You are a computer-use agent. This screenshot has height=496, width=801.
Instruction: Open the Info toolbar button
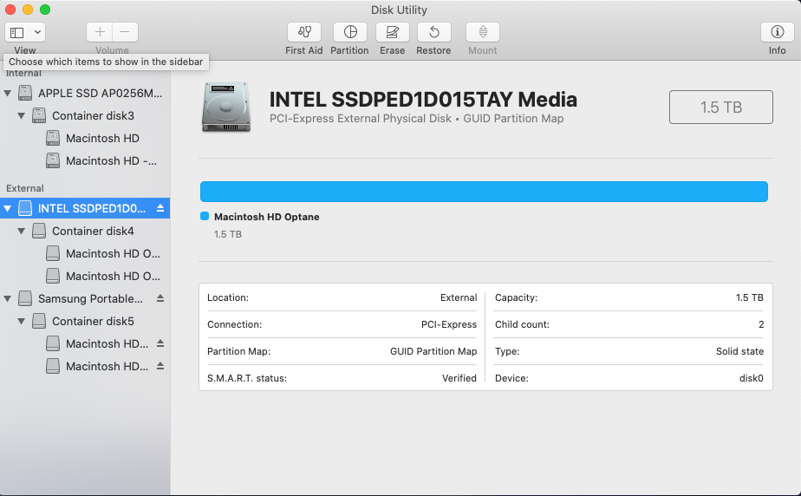click(x=777, y=32)
